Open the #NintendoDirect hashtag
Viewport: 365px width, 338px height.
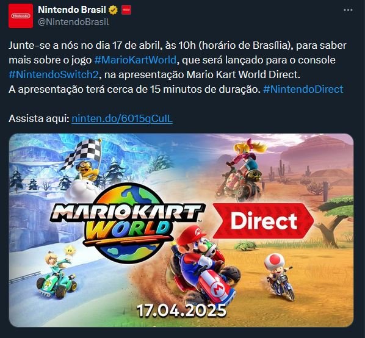[303, 89]
